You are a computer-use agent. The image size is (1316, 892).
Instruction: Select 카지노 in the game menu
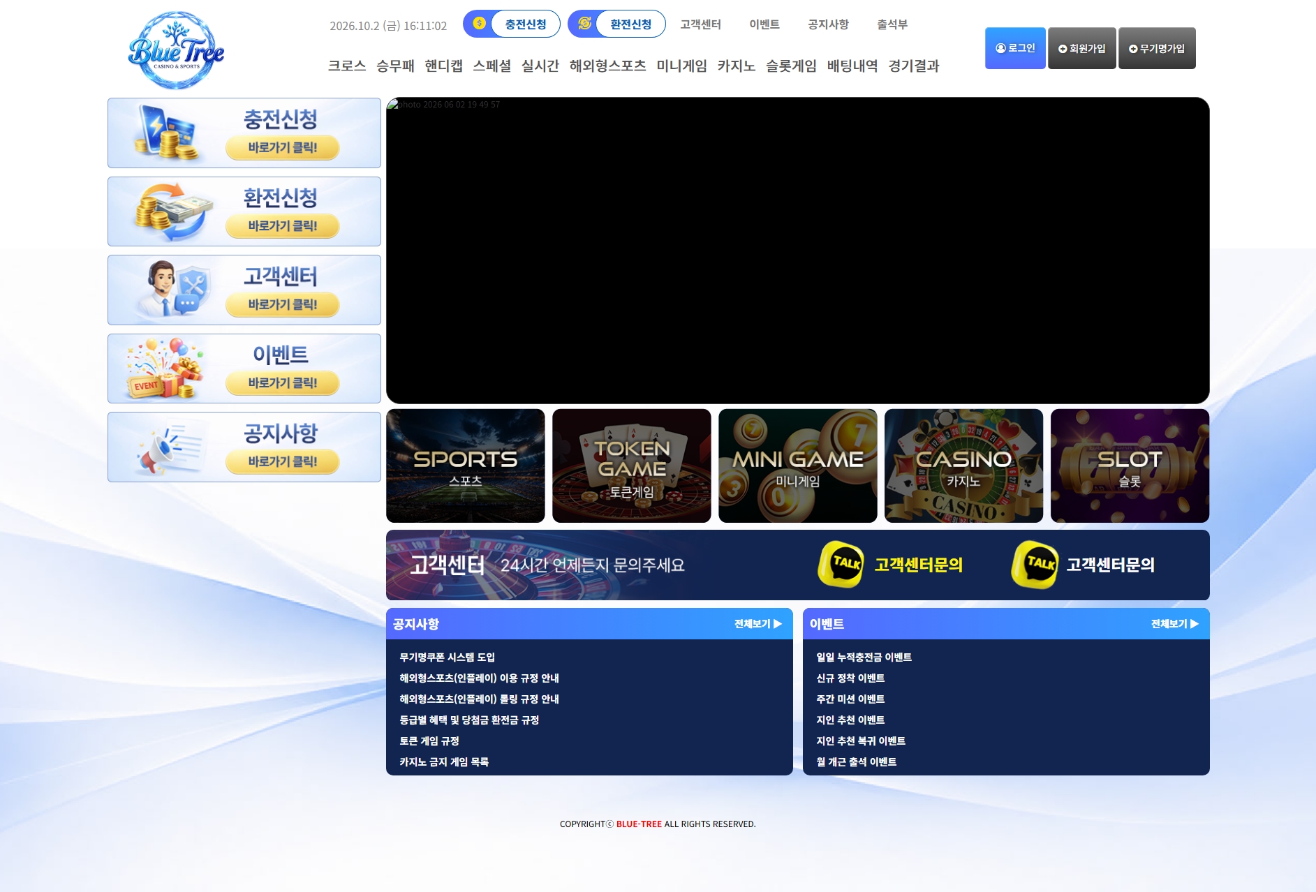[x=737, y=66]
